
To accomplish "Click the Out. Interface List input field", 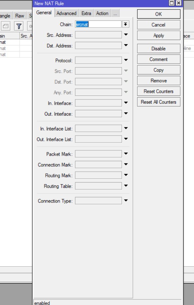I will pos(98,139).
